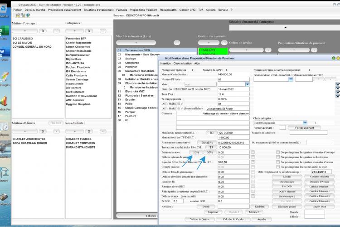Open the Choix entreprise dropdown
The height and width of the screenshot is (227, 340).
click(305, 123)
